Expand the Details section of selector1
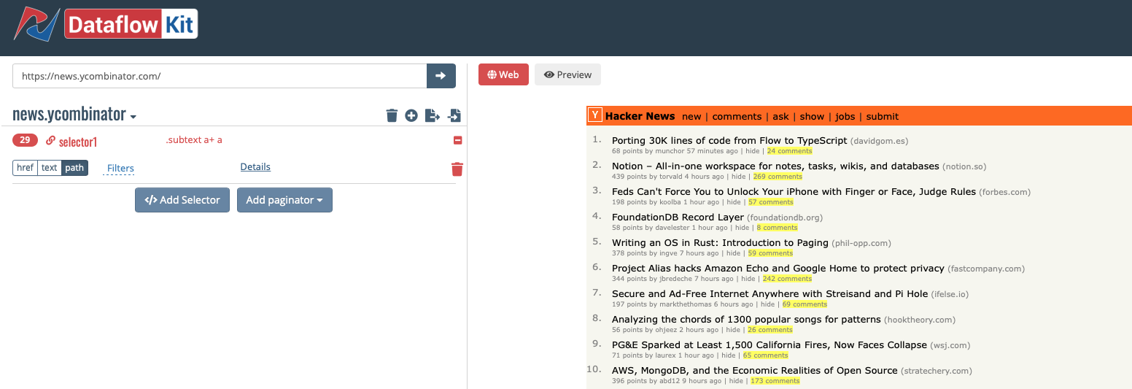The image size is (1132, 389). (255, 167)
